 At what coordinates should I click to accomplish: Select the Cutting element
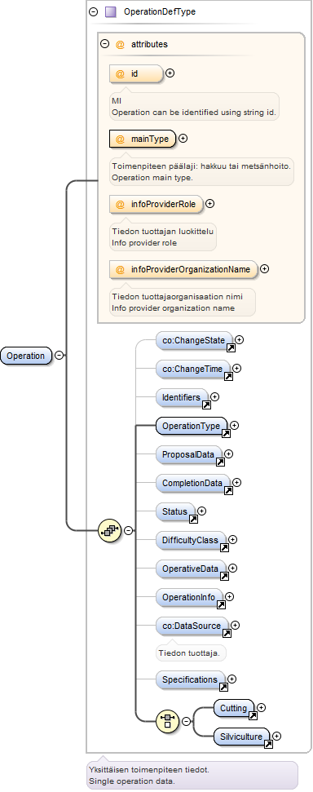click(x=233, y=708)
